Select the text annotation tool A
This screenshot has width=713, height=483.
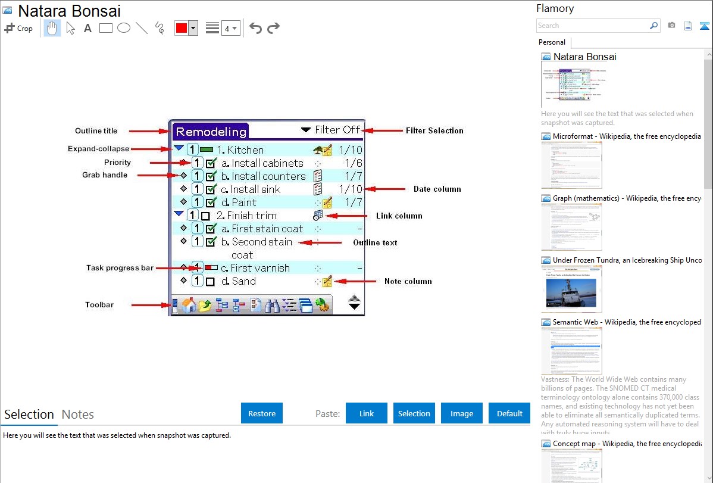[x=87, y=28]
